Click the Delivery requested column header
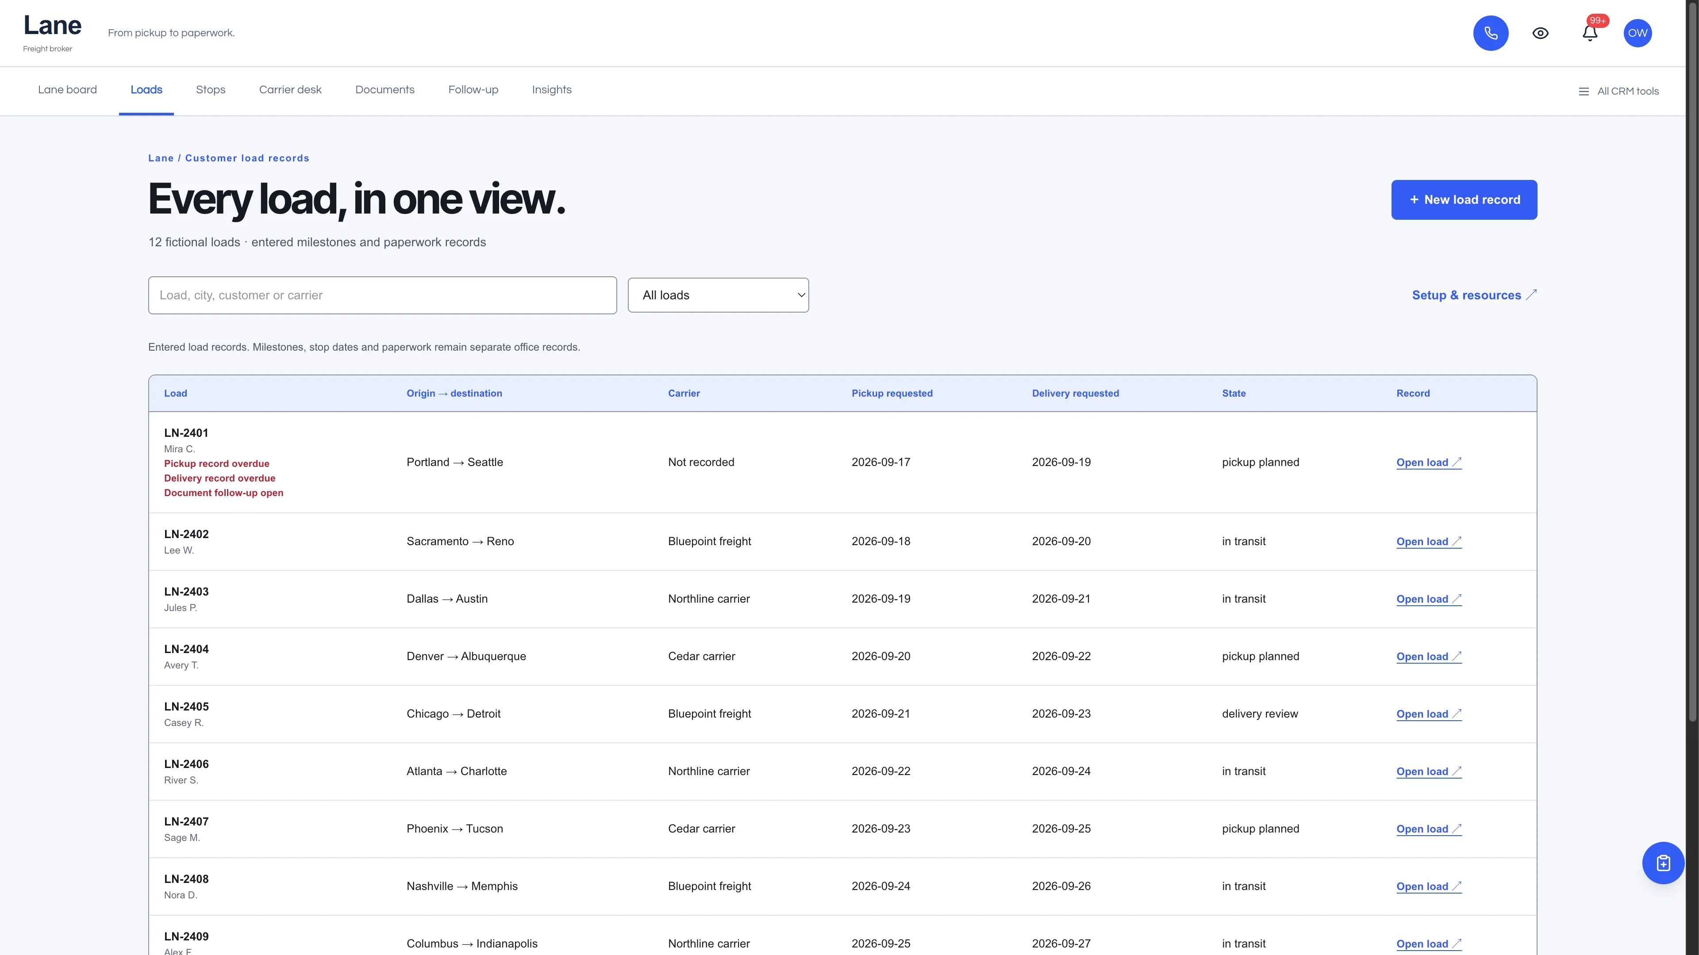The image size is (1699, 955). point(1075,393)
